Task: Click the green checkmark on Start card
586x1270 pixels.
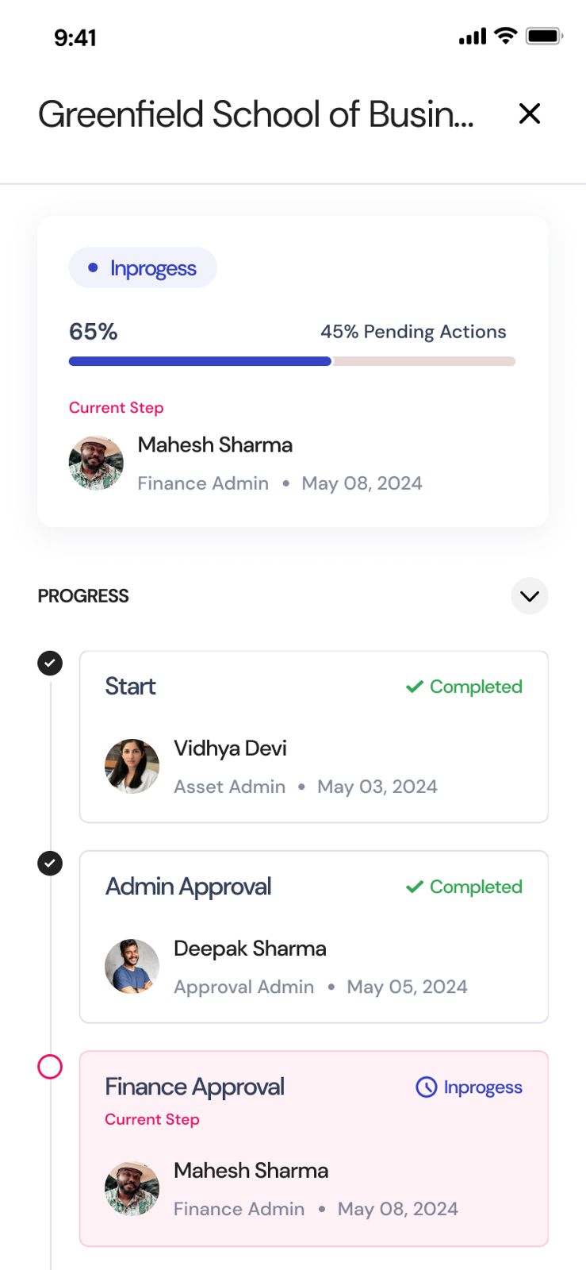Action: pyautogui.click(x=414, y=687)
